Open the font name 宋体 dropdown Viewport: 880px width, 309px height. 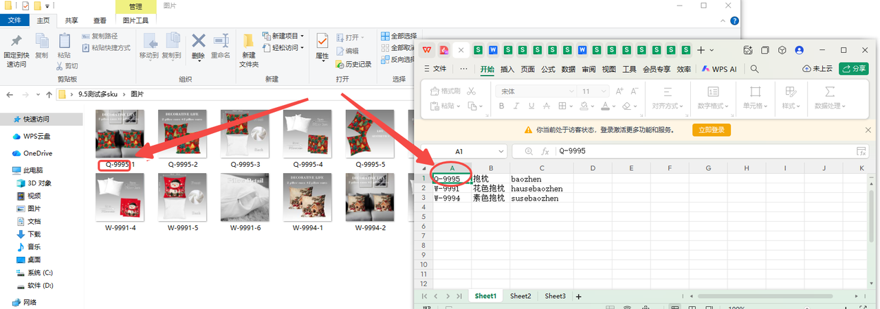571,91
